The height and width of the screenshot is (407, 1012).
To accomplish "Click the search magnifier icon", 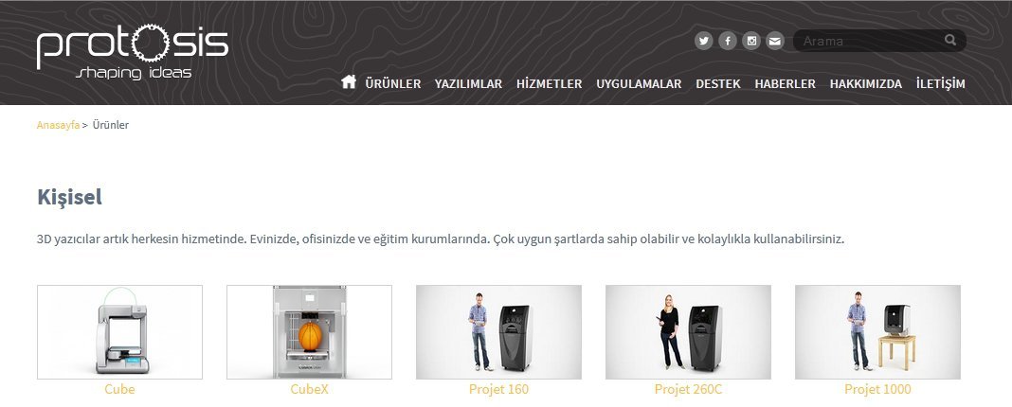I will pyautogui.click(x=950, y=40).
